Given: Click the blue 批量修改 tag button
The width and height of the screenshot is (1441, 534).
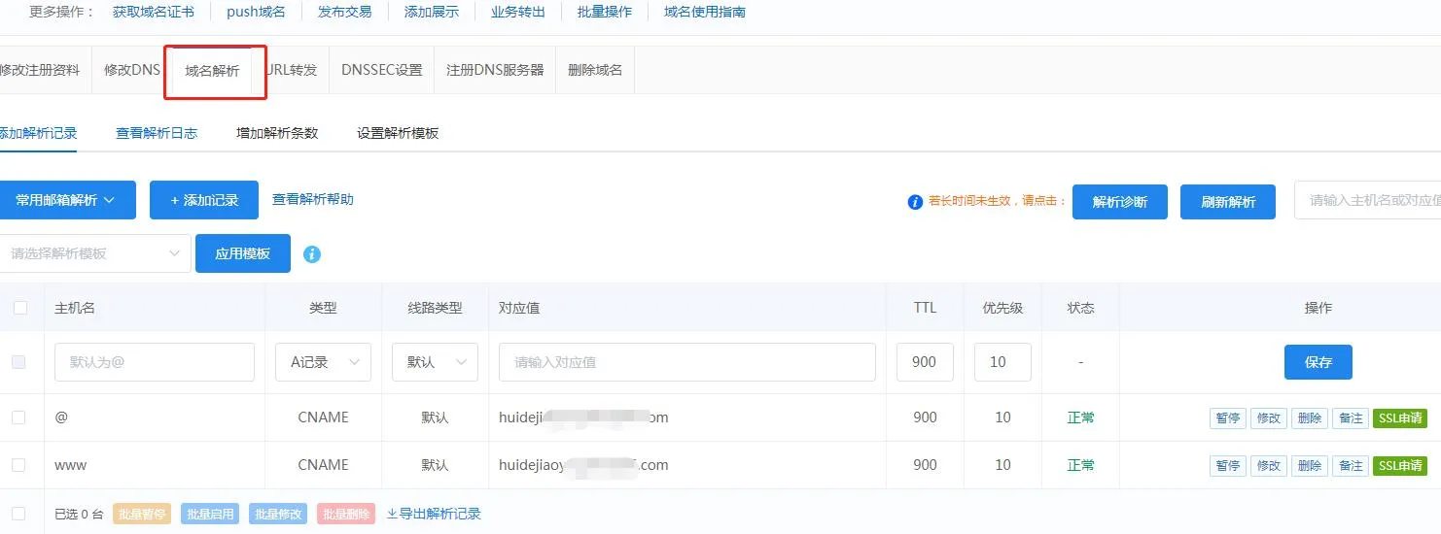Looking at the screenshot, I should (278, 514).
